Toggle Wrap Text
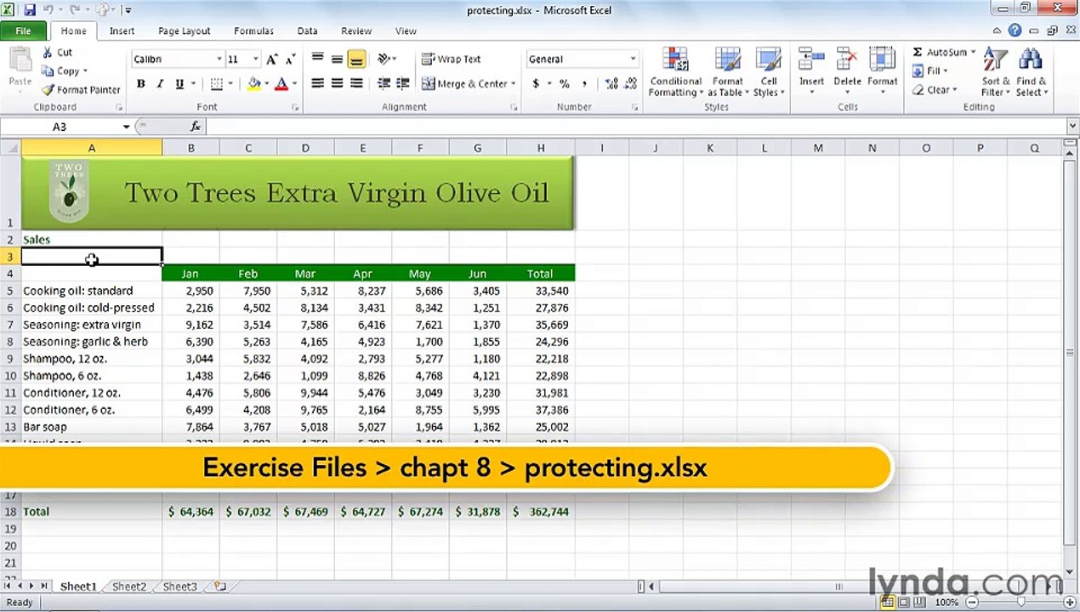 point(452,59)
